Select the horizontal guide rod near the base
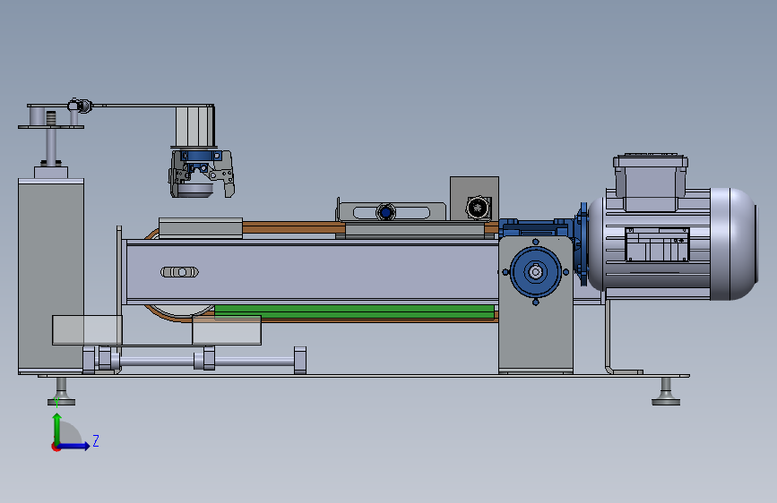 (205, 362)
